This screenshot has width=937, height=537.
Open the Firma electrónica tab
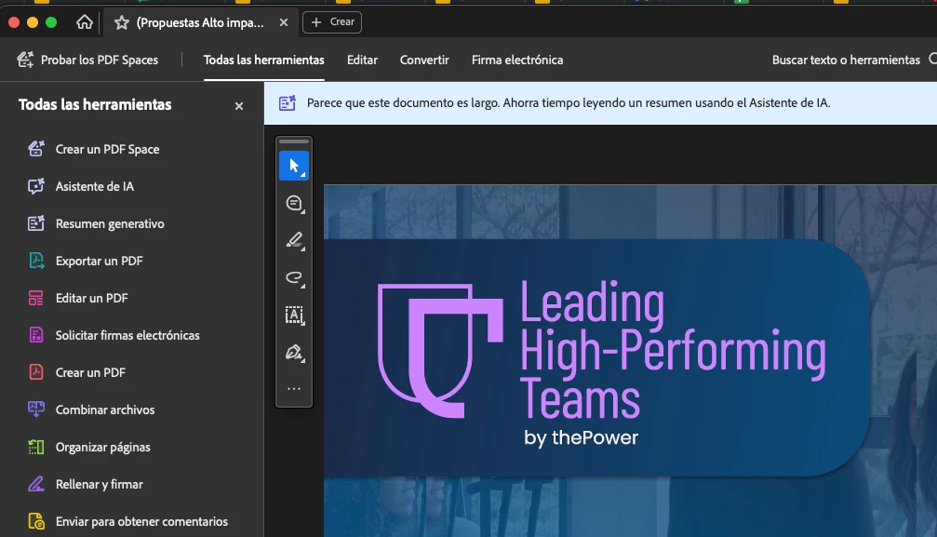517,60
